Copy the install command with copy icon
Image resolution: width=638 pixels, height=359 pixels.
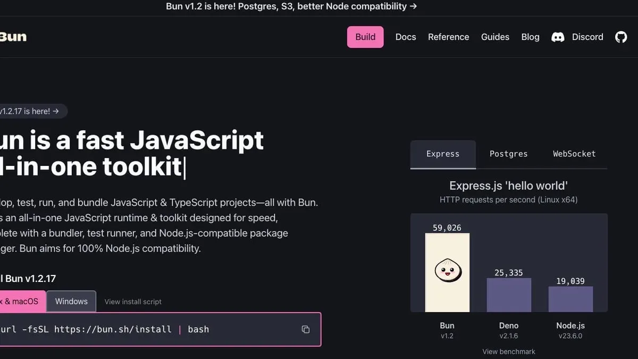coord(306,329)
